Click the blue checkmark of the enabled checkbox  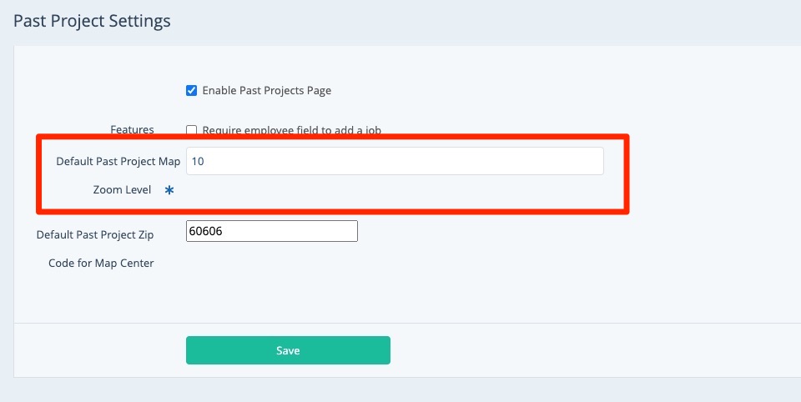coord(191,90)
